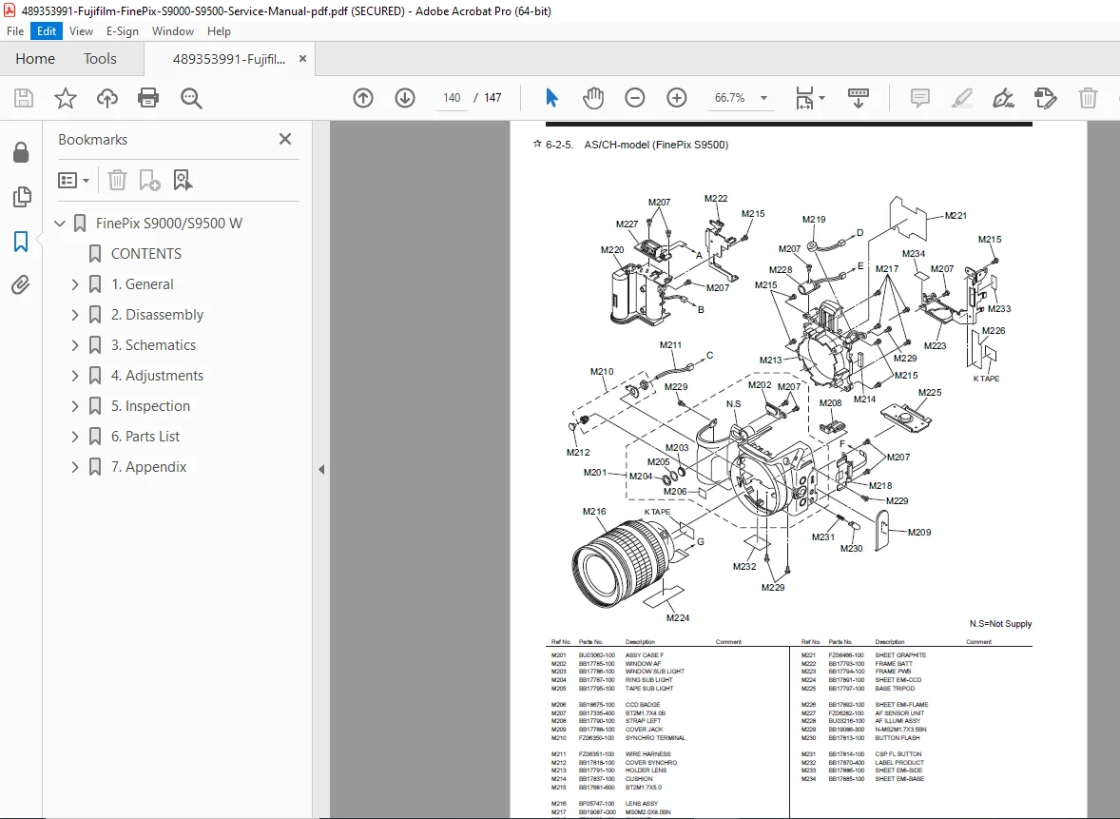Click the toolbar trash delete icon
Image resolution: width=1120 pixels, height=819 pixels.
click(1087, 98)
